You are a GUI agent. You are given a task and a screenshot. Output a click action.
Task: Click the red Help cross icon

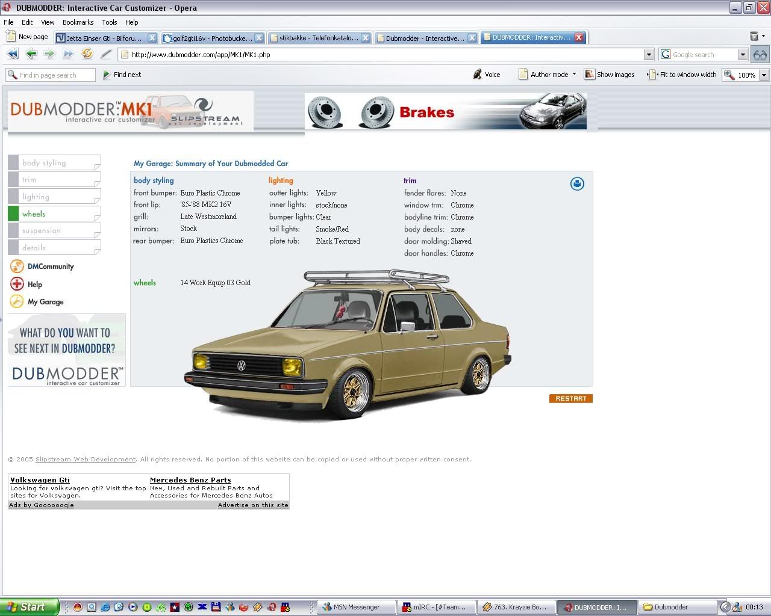[x=17, y=284]
